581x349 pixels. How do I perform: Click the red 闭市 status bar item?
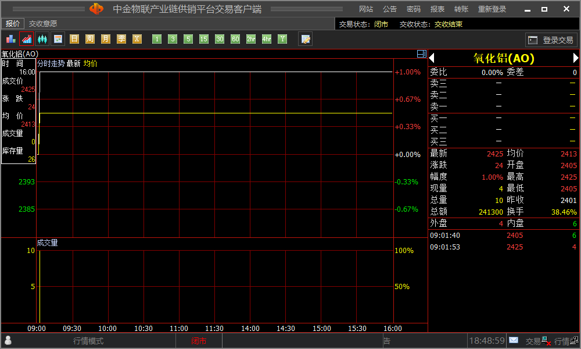(199, 341)
